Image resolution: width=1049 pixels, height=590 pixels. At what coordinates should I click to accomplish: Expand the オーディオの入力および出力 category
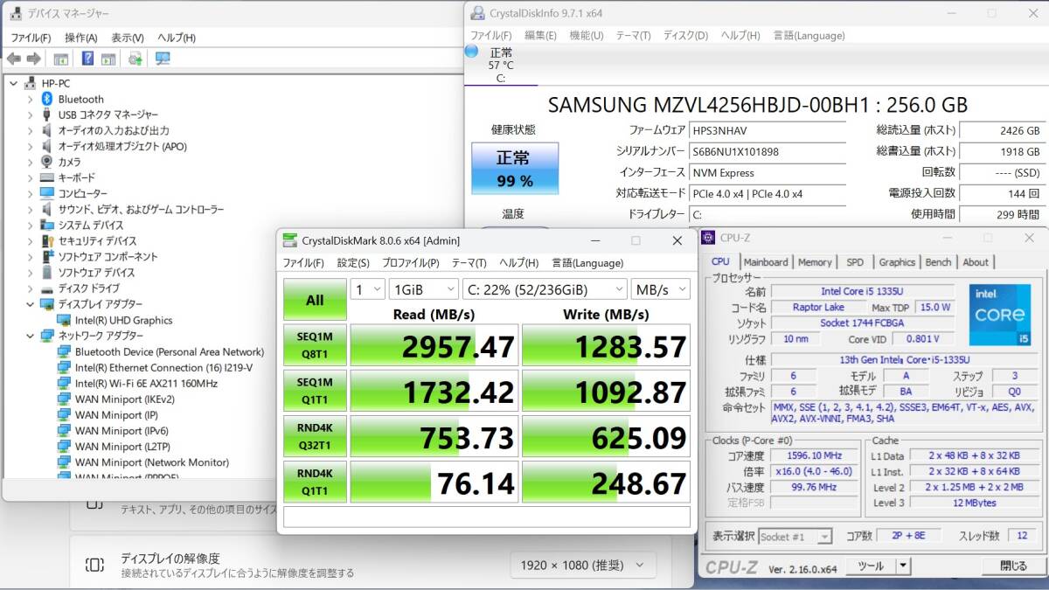pyautogui.click(x=30, y=130)
